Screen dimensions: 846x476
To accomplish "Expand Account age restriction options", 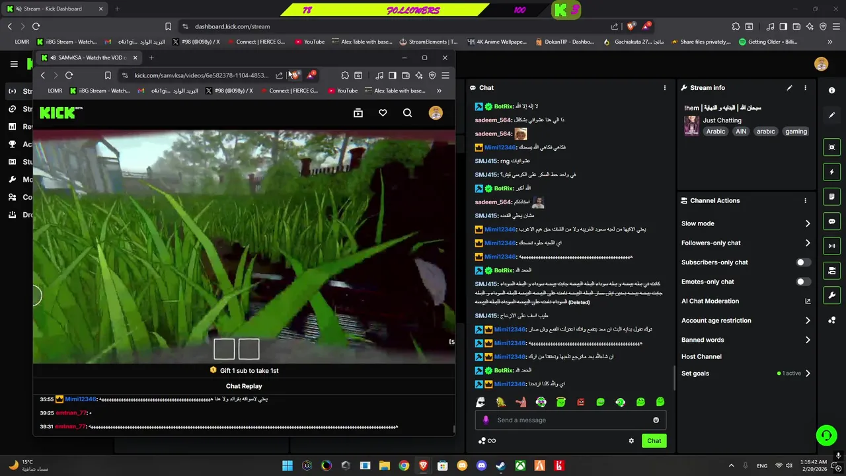I will coord(746,321).
